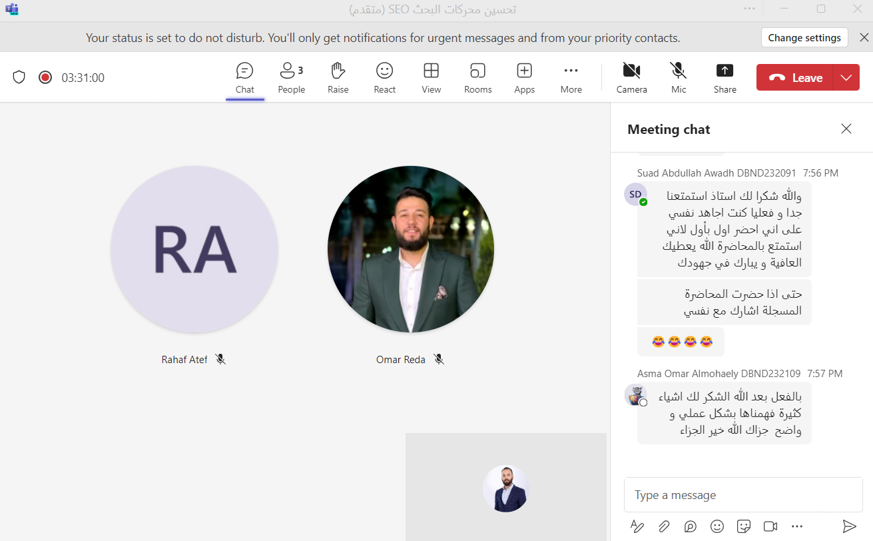Close the Meeting chat panel

point(846,129)
